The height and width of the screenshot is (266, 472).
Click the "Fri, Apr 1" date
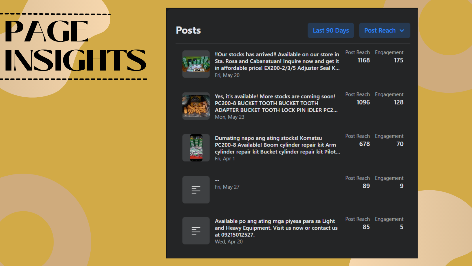(225, 159)
